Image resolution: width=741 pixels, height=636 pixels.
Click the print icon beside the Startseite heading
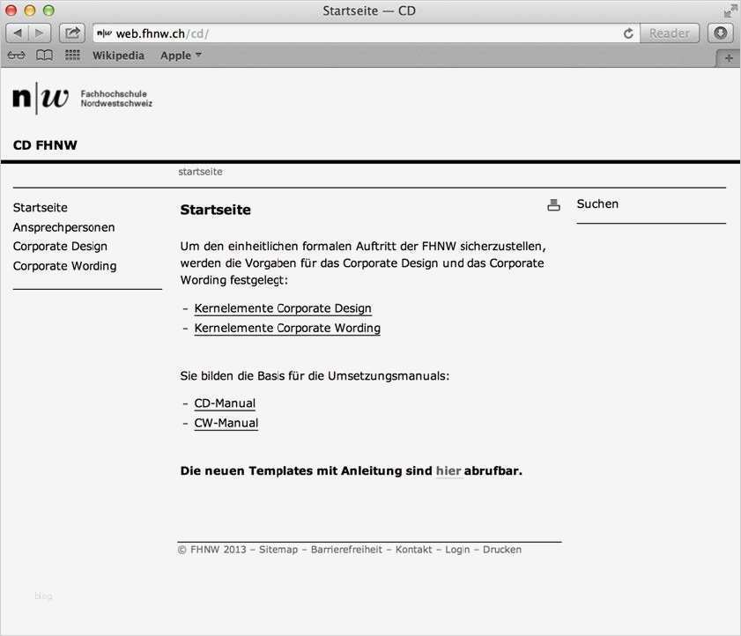[x=553, y=203]
